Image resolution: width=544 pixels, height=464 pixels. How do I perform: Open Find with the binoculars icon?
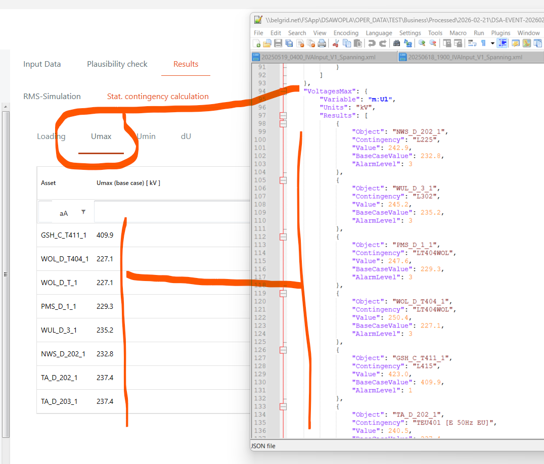(397, 43)
